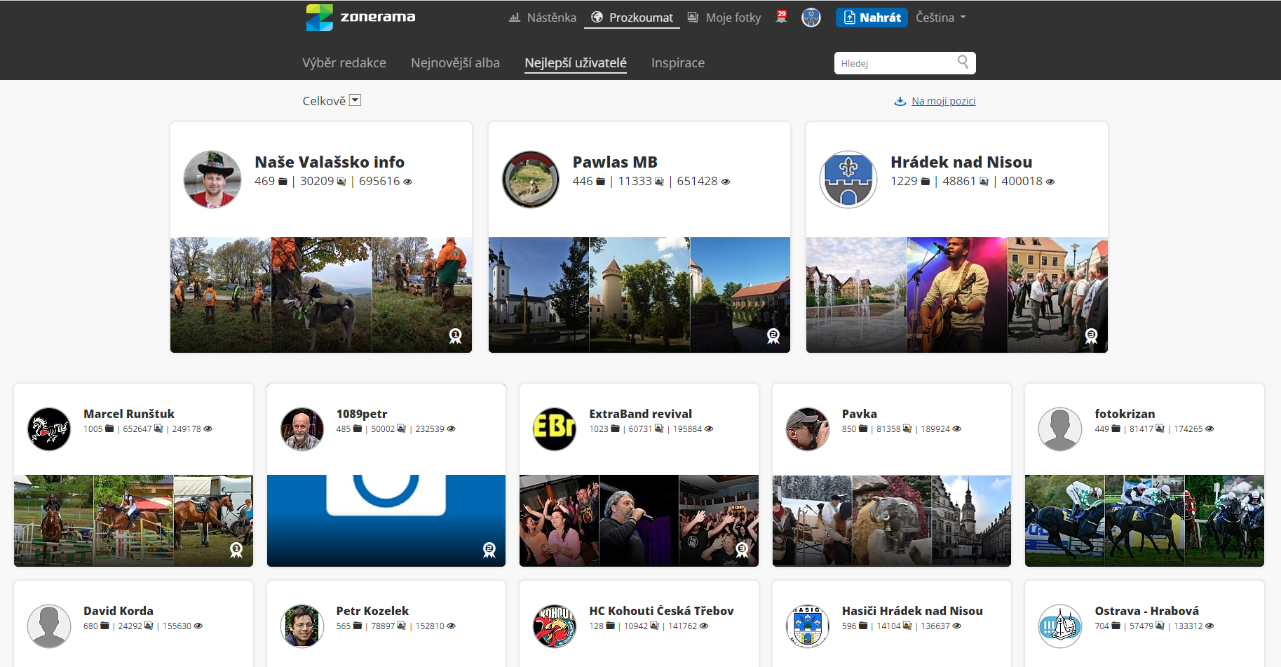Switch to Inspirace tab
This screenshot has height=667, width=1281.
click(678, 62)
